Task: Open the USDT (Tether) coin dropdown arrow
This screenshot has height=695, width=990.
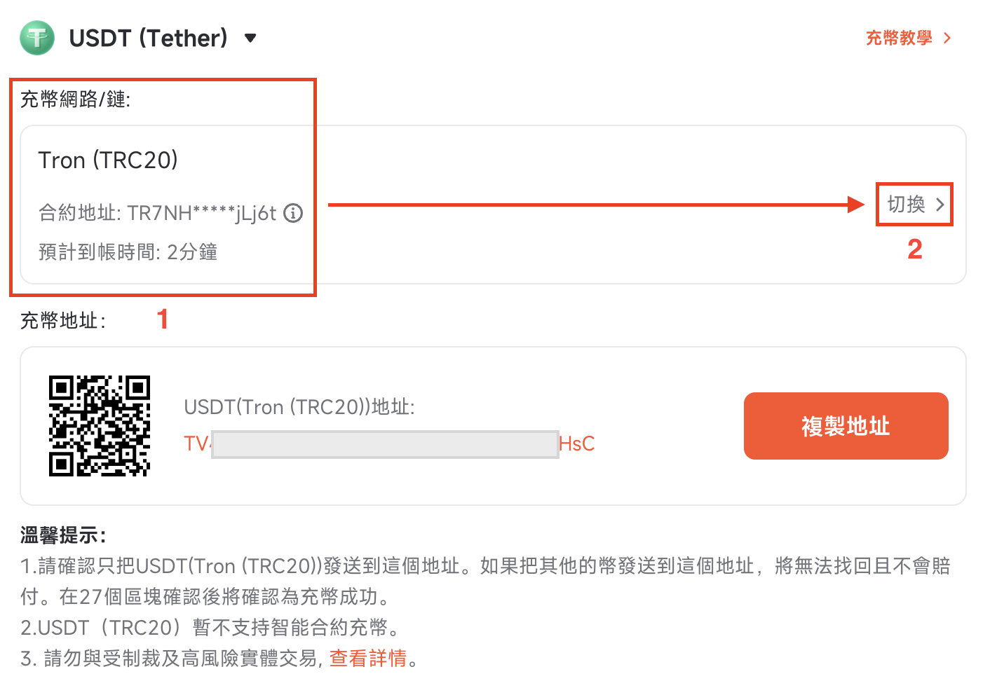Action: [x=250, y=38]
